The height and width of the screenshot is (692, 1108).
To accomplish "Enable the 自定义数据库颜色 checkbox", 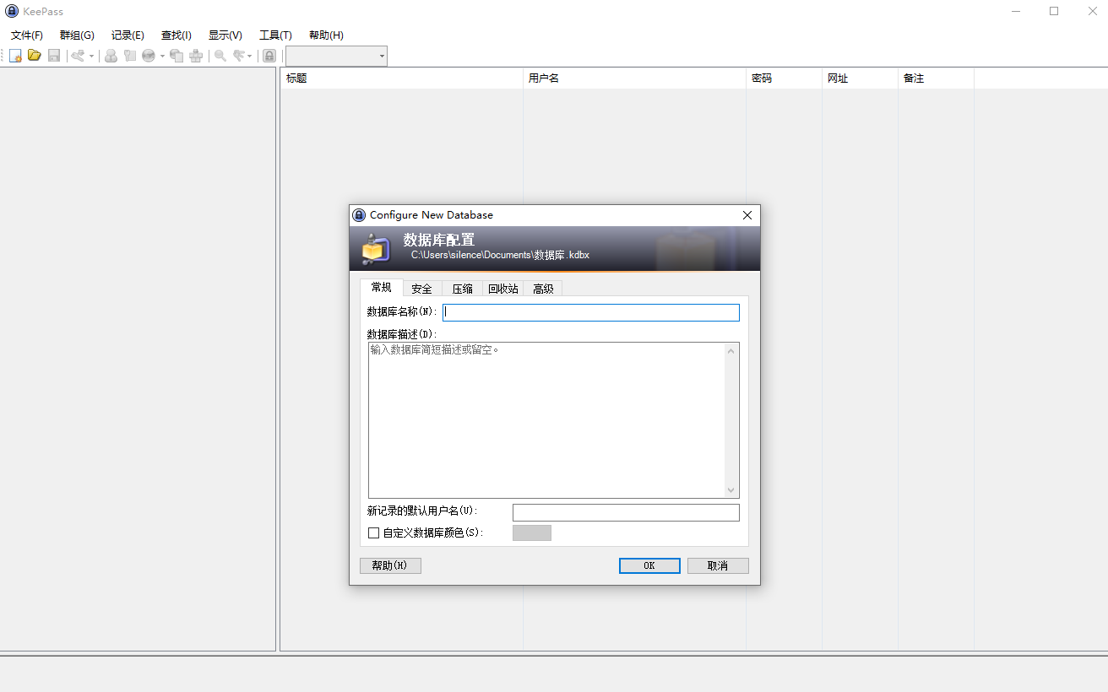I will point(374,533).
